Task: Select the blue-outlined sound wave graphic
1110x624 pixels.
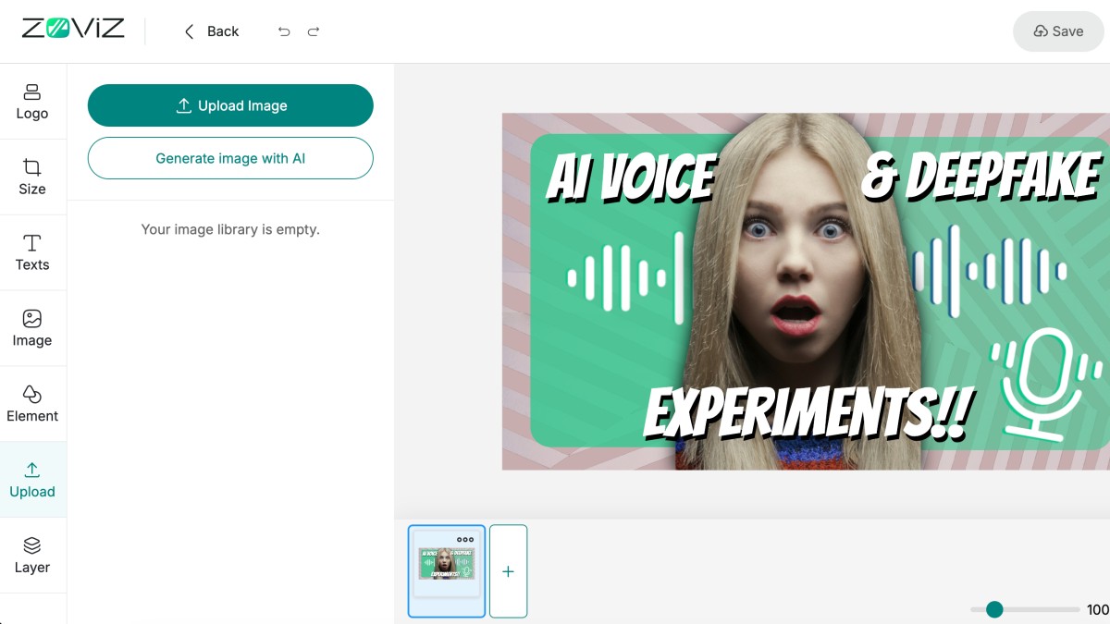Action: pyautogui.click(x=990, y=272)
